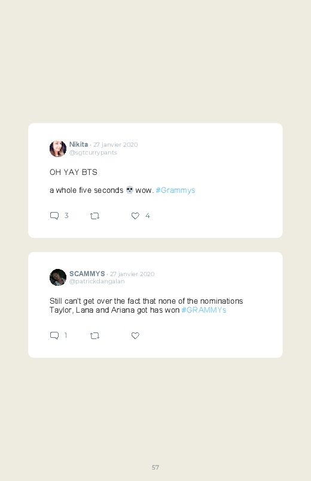The height and width of the screenshot is (481, 311).
Task: Click the 27 janvier 2020 date on SCAMMYS tweet
Action: coord(132,274)
